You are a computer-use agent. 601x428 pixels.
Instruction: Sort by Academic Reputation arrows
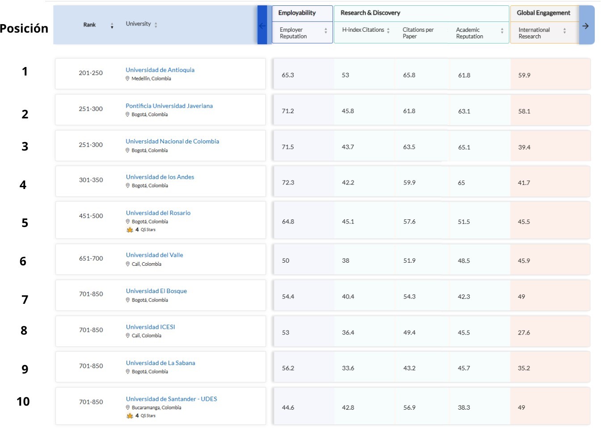pos(502,31)
